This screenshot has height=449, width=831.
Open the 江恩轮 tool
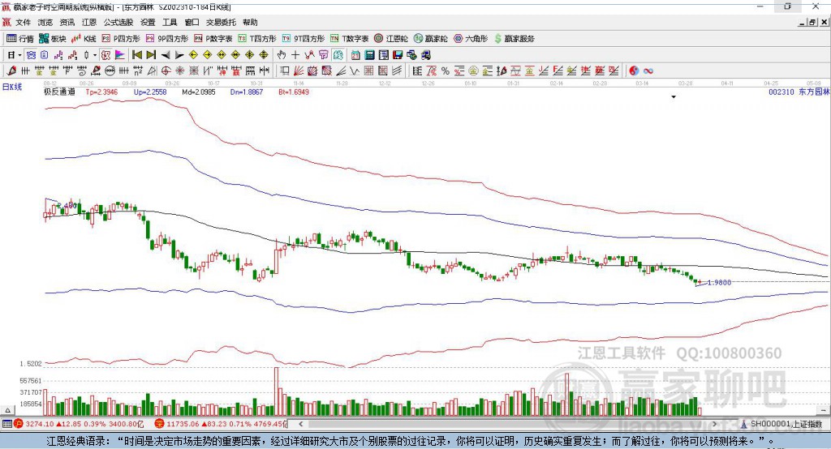click(391, 39)
